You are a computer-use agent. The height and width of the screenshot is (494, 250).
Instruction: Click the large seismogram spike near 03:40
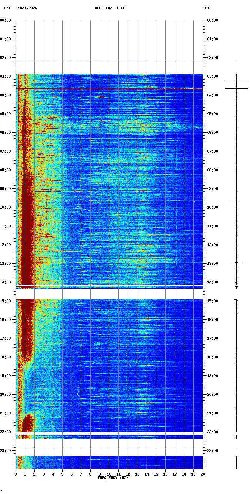coord(236,88)
